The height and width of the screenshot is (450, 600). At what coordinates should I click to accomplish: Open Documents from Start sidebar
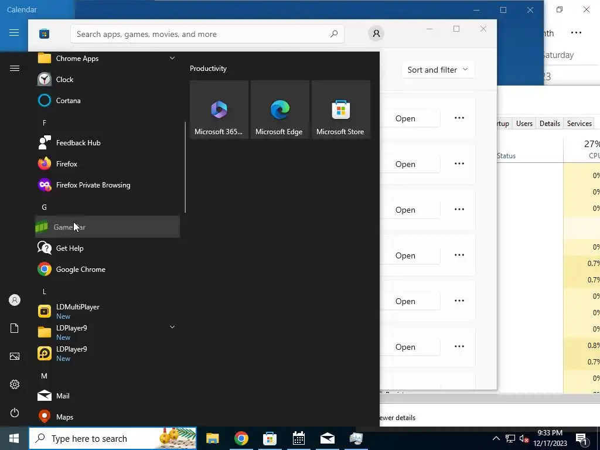pos(15,328)
